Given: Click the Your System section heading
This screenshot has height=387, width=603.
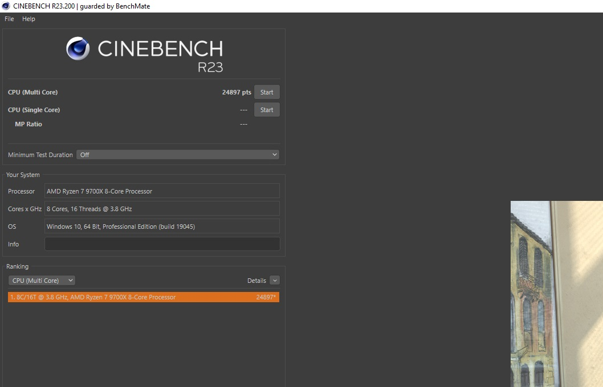Looking at the screenshot, I should point(23,175).
